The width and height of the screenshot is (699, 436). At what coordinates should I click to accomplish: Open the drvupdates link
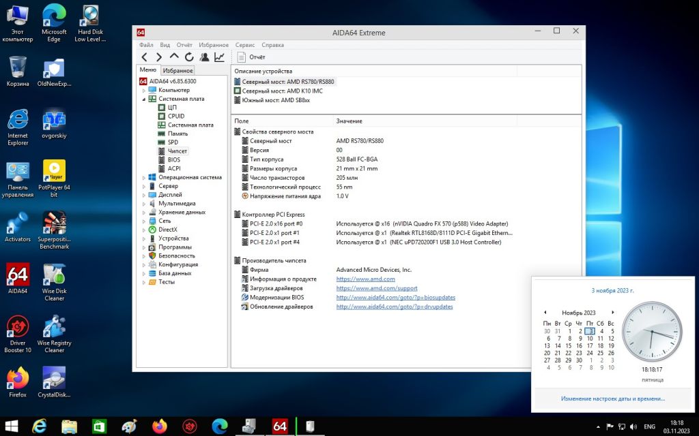tap(394, 307)
